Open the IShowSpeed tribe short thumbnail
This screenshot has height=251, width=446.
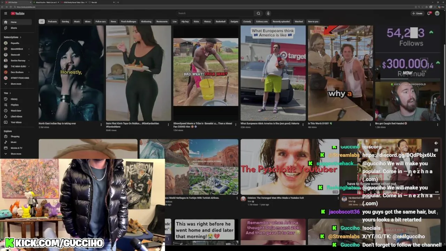[x=206, y=73]
